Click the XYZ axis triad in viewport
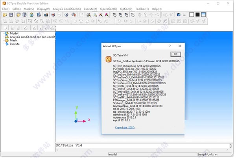Image resolution: width=236 pixels, height=158 pixels. click(x=82, y=114)
